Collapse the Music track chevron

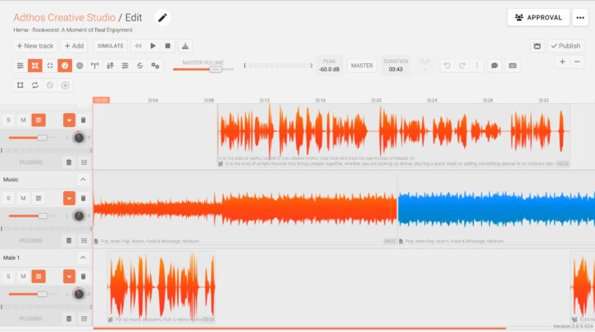click(x=83, y=180)
